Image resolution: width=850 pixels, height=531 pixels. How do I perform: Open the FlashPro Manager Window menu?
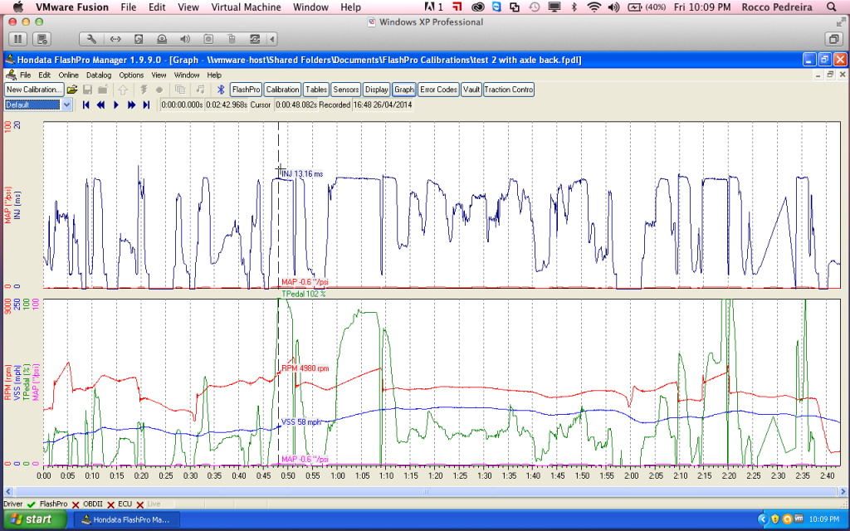coord(187,76)
